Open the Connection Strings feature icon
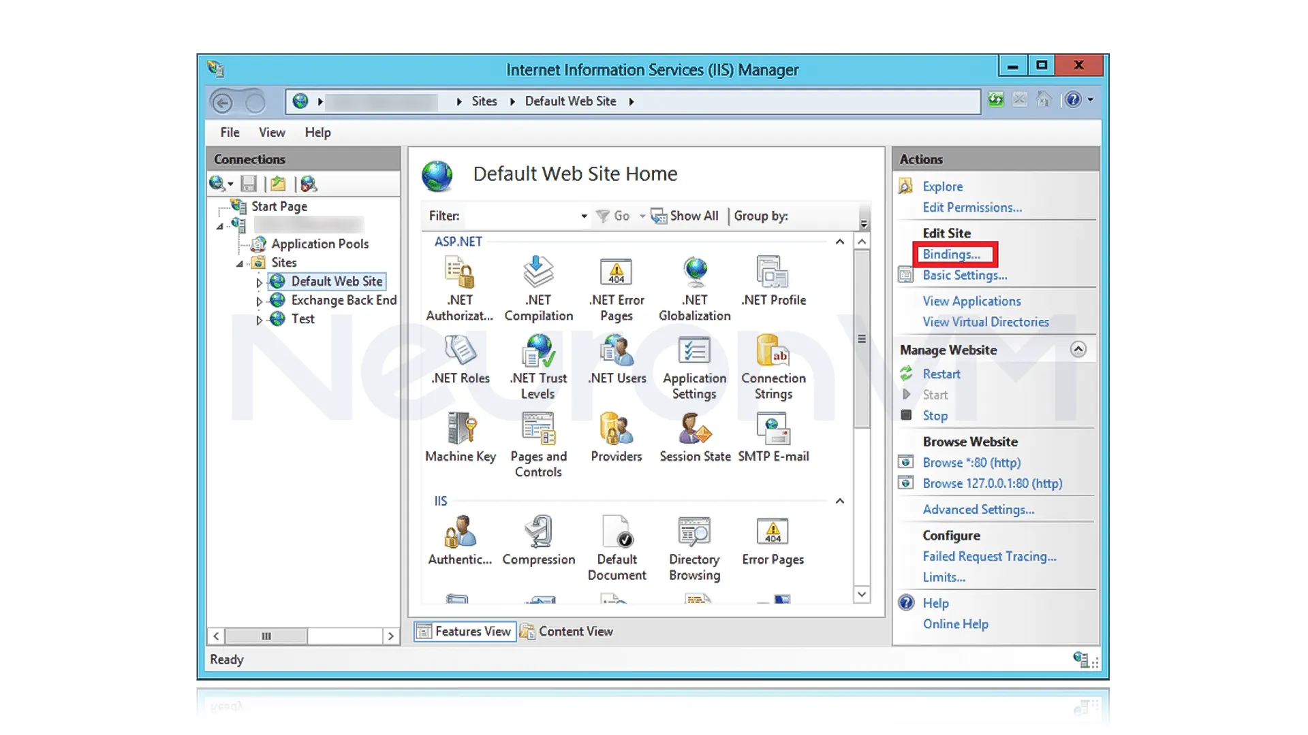 pyautogui.click(x=773, y=351)
